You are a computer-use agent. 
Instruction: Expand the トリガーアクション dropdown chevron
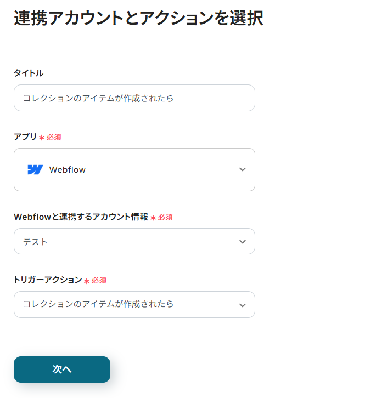coord(243,305)
